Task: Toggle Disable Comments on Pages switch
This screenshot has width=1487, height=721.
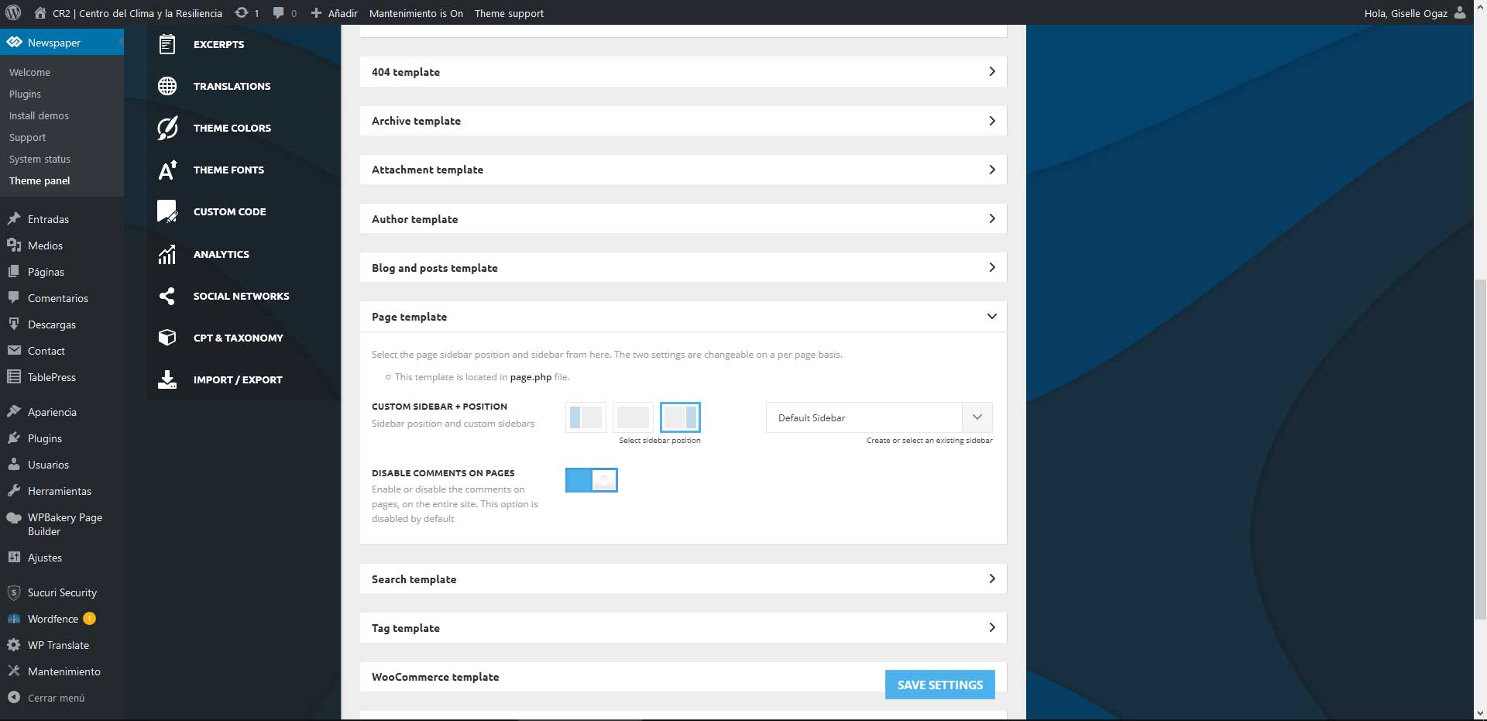Action: pyautogui.click(x=591, y=480)
